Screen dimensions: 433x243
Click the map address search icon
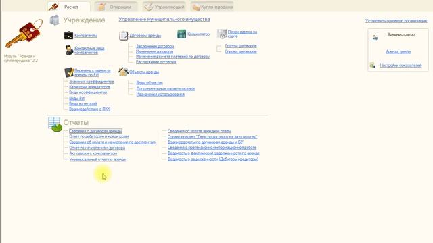click(222, 34)
